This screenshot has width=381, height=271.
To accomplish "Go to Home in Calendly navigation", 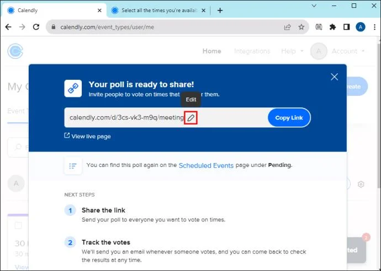I will [x=211, y=51].
